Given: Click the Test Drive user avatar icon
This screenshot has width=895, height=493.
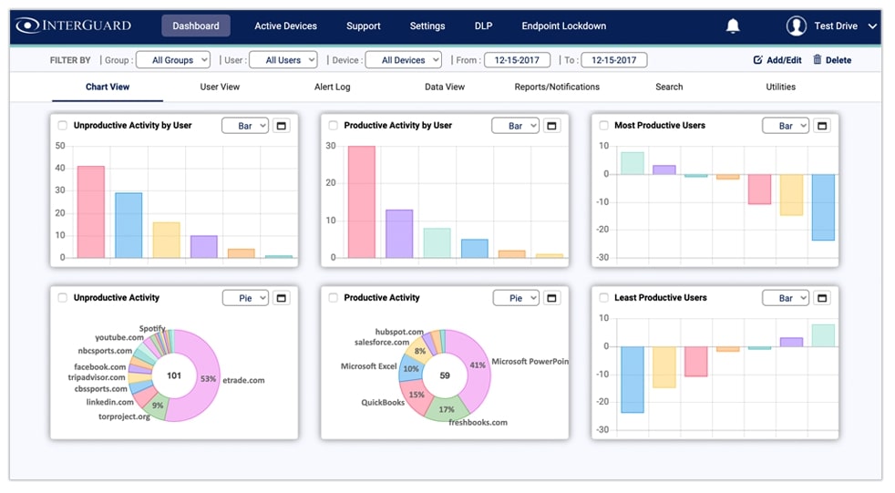Looking at the screenshot, I should [x=796, y=26].
